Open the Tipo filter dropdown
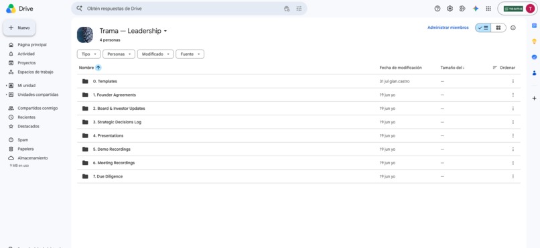The width and height of the screenshot is (540, 248). (89, 54)
